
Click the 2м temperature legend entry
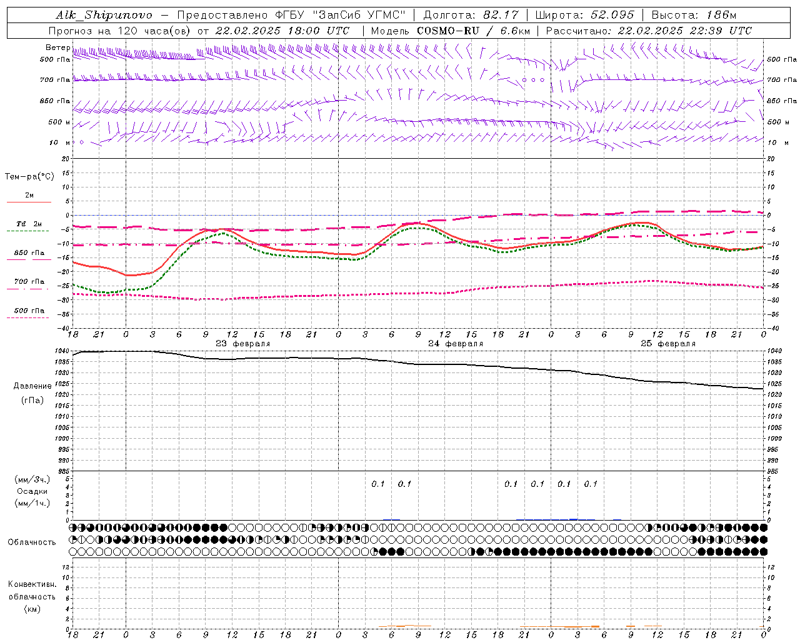tap(29, 196)
